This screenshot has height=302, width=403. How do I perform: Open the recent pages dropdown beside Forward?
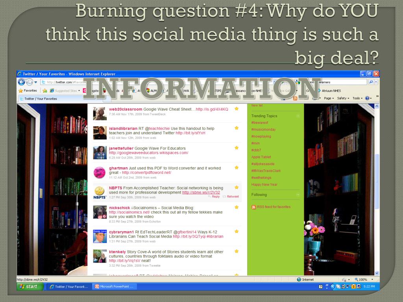click(x=35, y=82)
